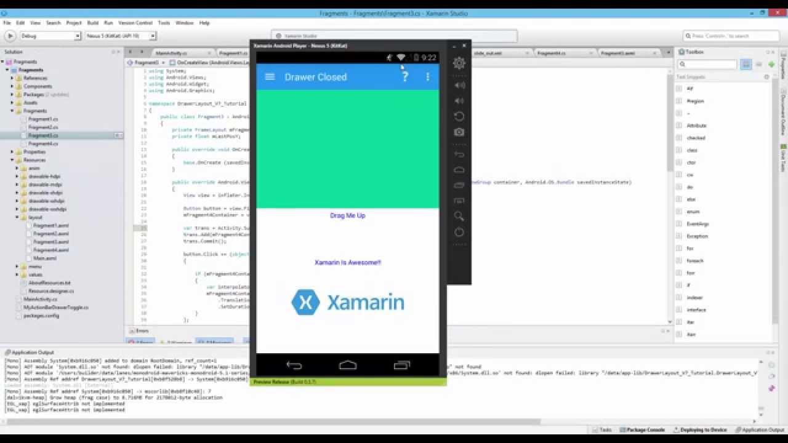Open the emulator overflow three-dots menu
Viewport: 788px width, 443px height.
428,77
